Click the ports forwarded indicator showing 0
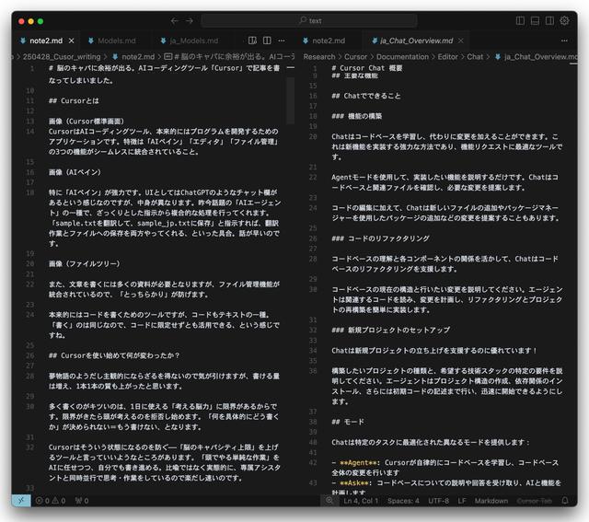Screen dimensions: 589x522 tap(82, 501)
